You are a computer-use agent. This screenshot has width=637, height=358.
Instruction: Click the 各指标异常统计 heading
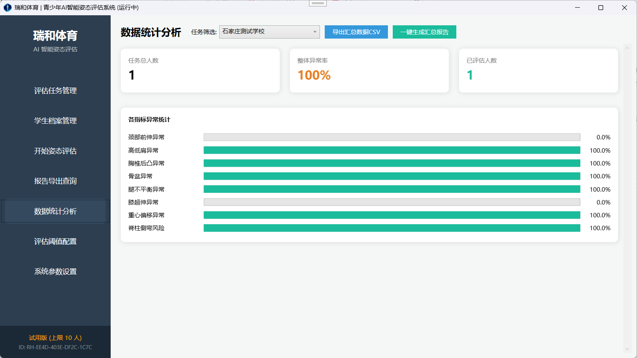coord(149,120)
